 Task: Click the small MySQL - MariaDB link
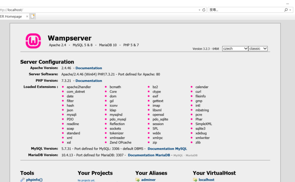click(185, 155)
